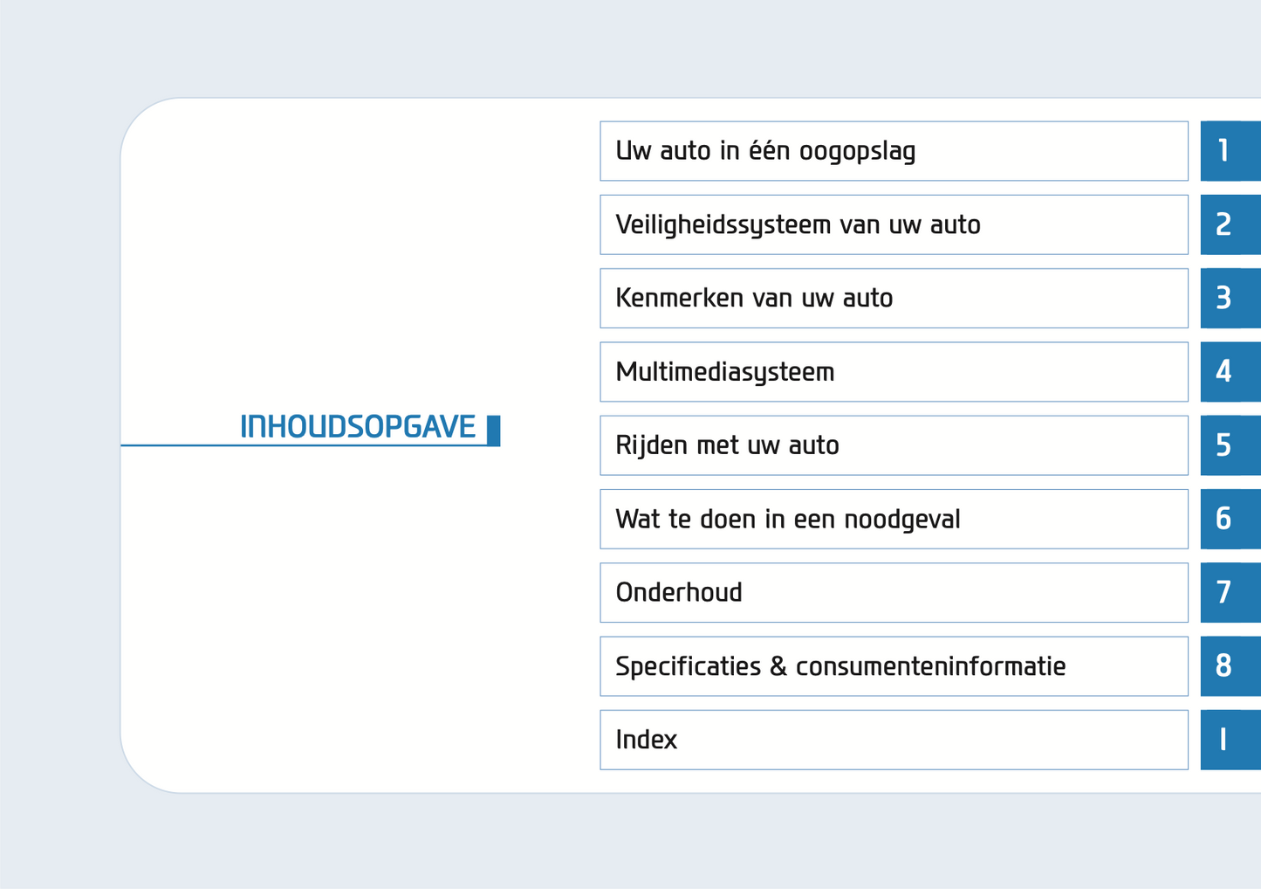1261x889 pixels.
Task: Open 'Rijden met uw auto' section
Action: (x=894, y=445)
